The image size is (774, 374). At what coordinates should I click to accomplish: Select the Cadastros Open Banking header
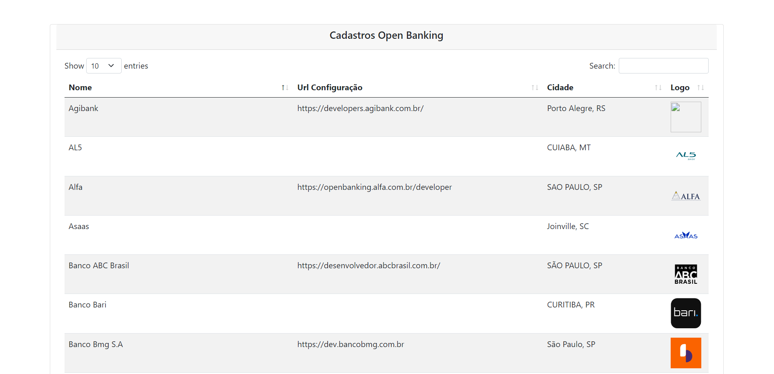[x=386, y=36]
